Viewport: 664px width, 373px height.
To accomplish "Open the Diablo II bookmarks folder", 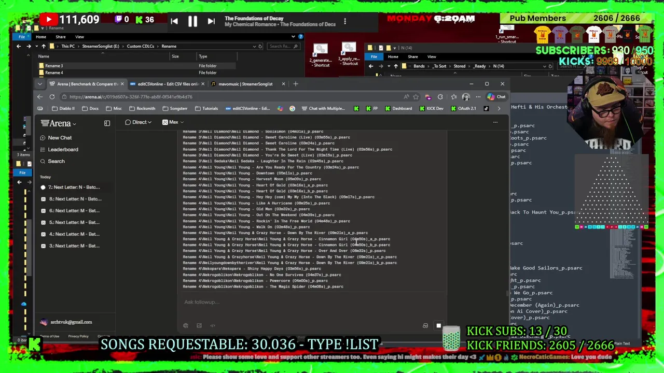I will (x=63, y=109).
